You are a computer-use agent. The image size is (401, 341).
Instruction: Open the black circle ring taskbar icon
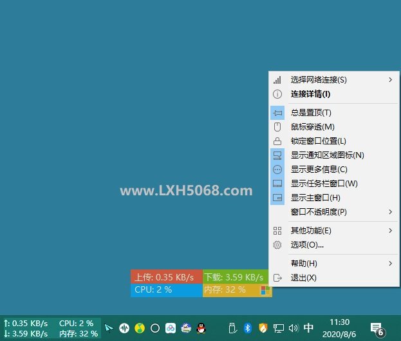[155, 328]
